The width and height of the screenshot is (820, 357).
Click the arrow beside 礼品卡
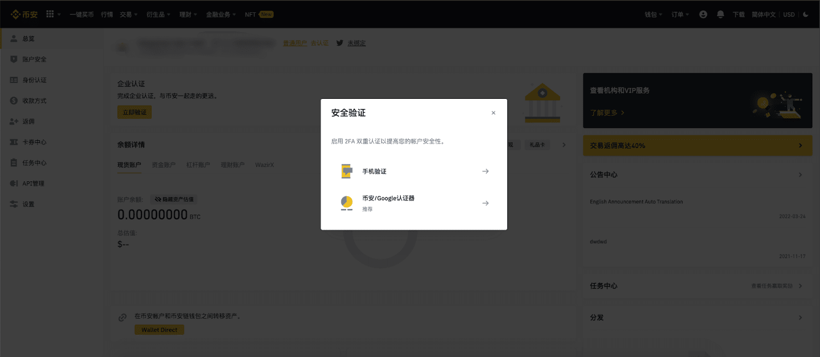[564, 145]
